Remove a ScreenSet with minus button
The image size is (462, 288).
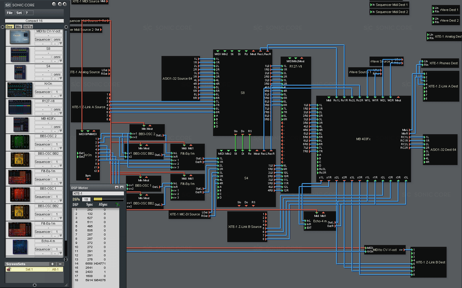tap(60, 264)
